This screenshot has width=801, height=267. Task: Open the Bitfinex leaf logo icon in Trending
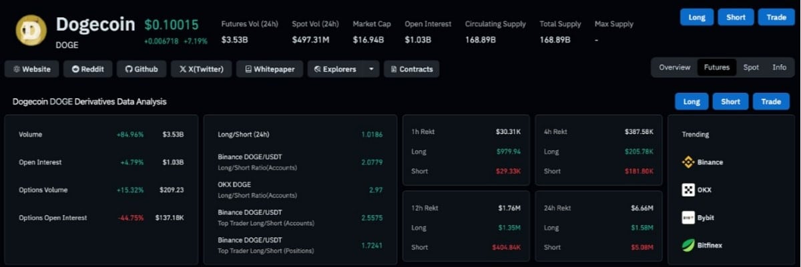[688, 246]
